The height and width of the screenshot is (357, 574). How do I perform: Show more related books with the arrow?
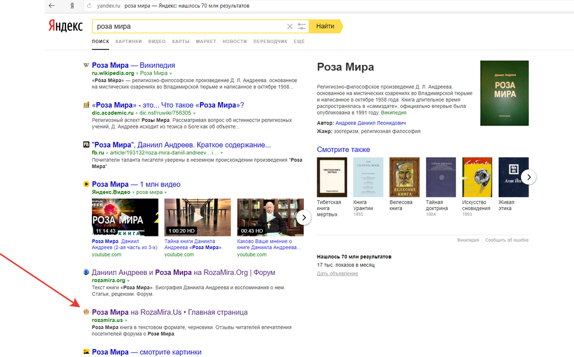pyautogui.click(x=529, y=177)
